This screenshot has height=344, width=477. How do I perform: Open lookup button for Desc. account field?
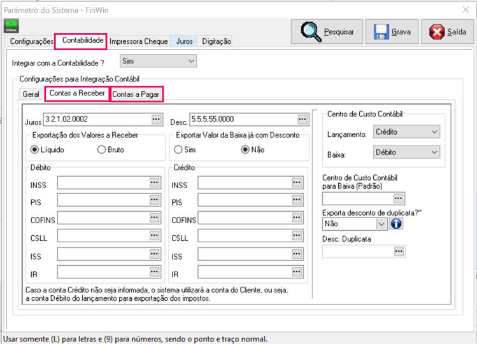[303, 119]
